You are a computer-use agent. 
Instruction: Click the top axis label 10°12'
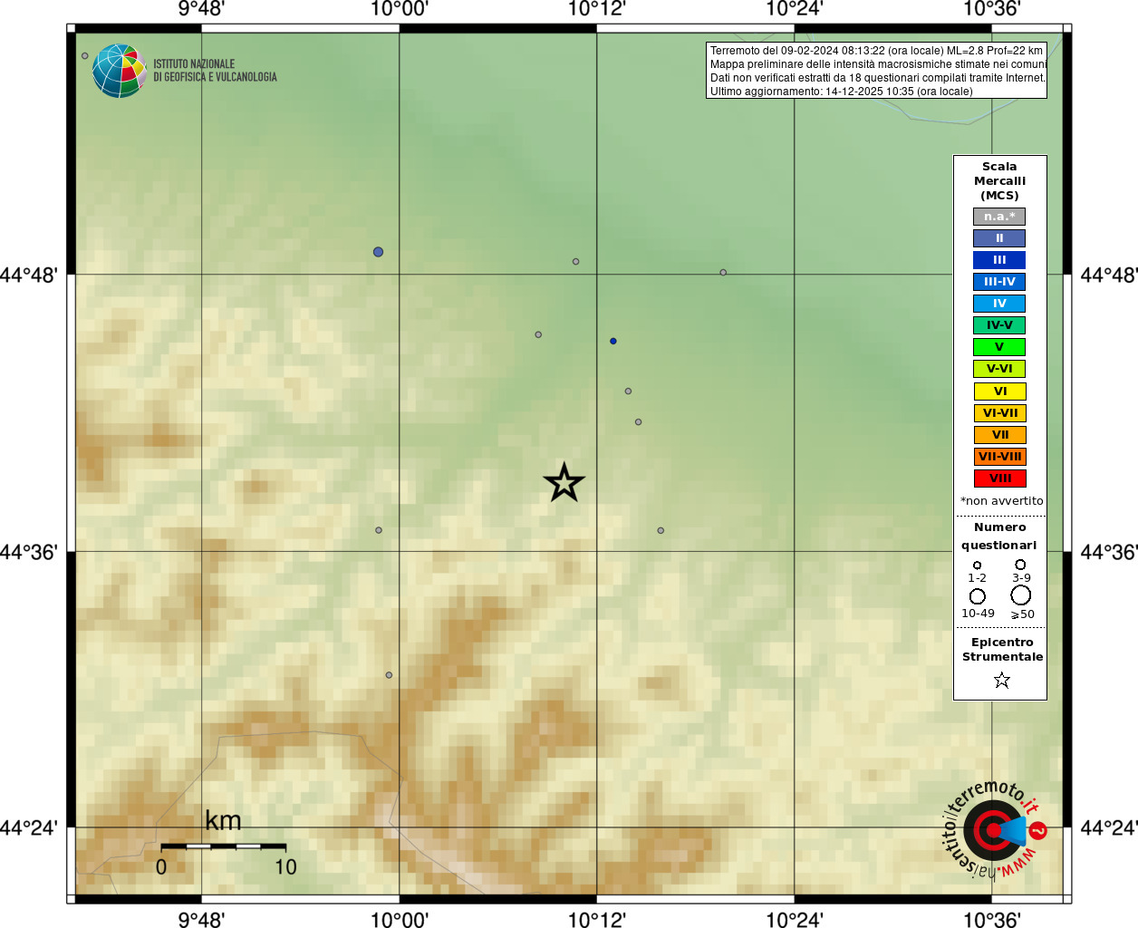(x=596, y=9)
